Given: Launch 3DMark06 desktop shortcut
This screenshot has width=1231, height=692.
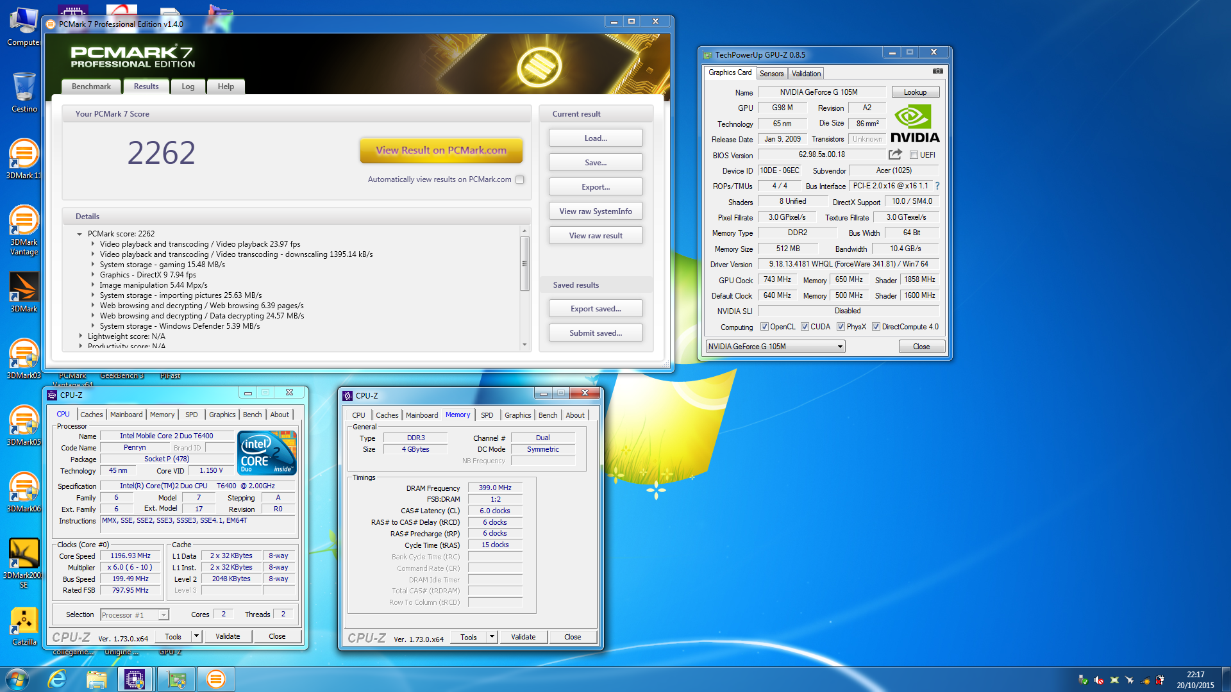Looking at the screenshot, I should pyautogui.click(x=24, y=492).
